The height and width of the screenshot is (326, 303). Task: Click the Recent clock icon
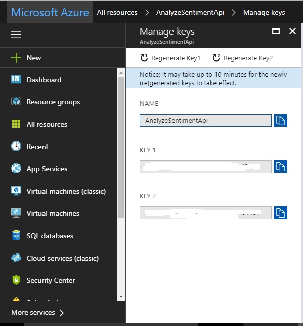coord(16,146)
